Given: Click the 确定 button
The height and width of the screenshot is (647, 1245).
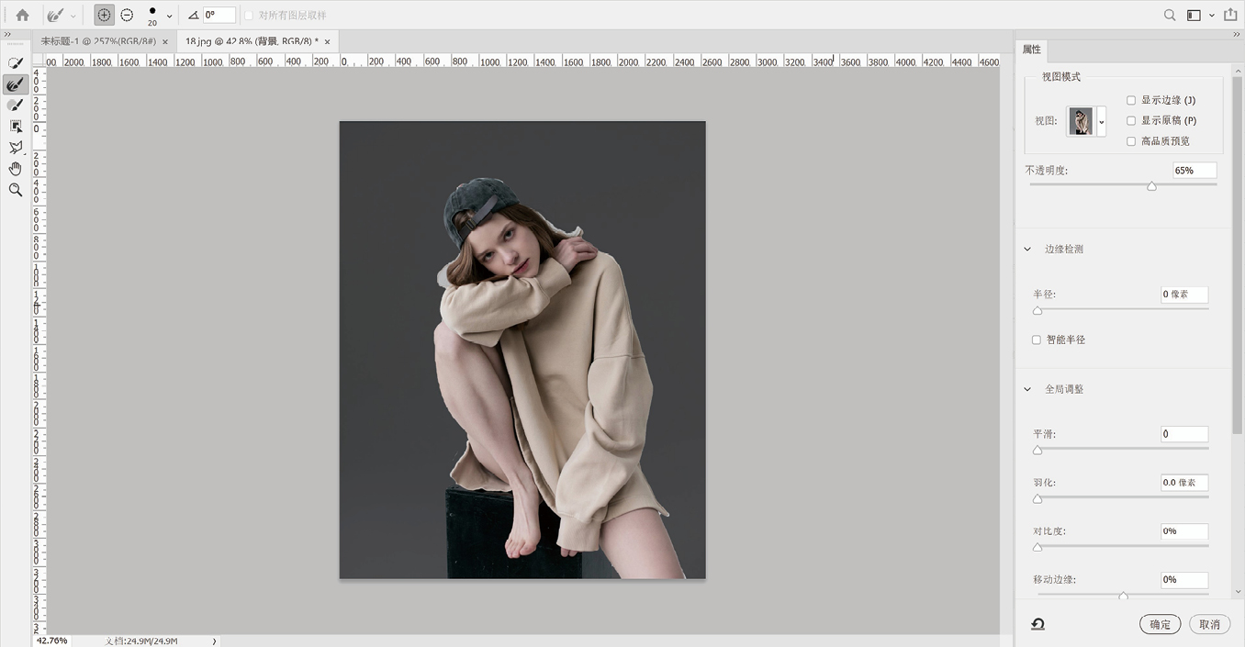Looking at the screenshot, I should (1160, 624).
